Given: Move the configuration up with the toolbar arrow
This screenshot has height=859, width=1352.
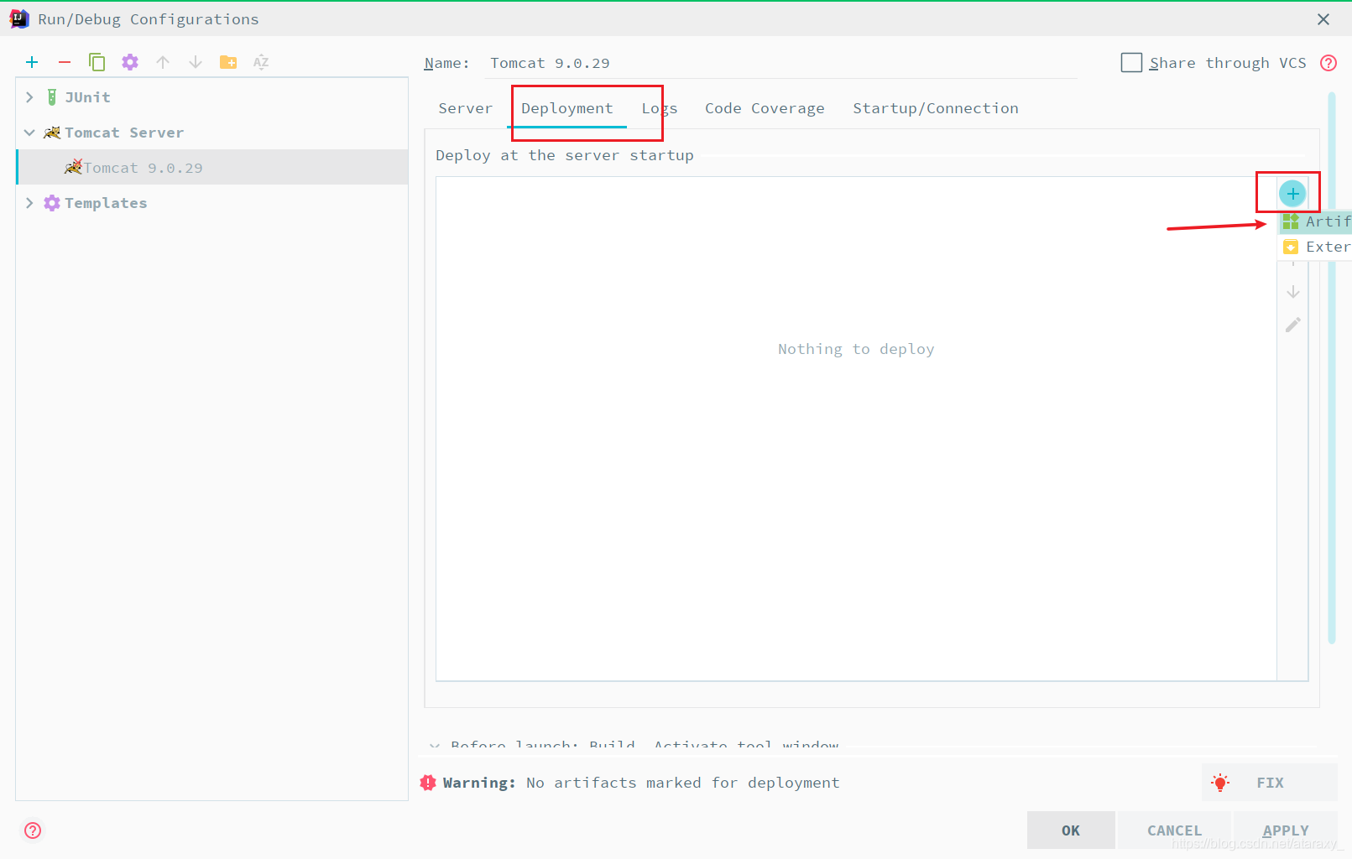Looking at the screenshot, I should coord(163,62).
